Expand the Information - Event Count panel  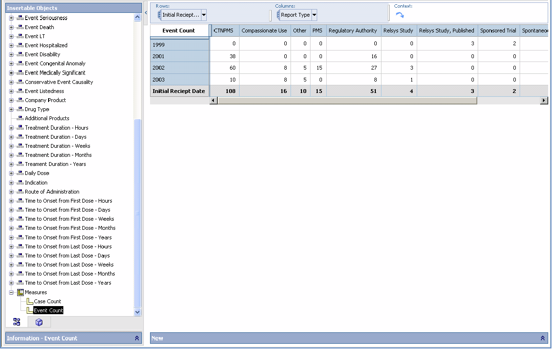pyautogui.click(x=137, y=338)
